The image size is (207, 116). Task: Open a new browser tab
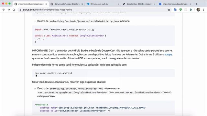point(197,4)
